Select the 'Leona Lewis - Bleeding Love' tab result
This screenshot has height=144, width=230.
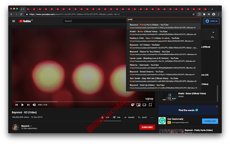point(164,59)
